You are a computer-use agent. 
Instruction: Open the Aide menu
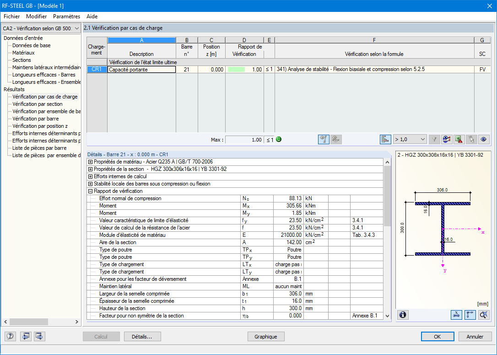(x=92, y=16)
